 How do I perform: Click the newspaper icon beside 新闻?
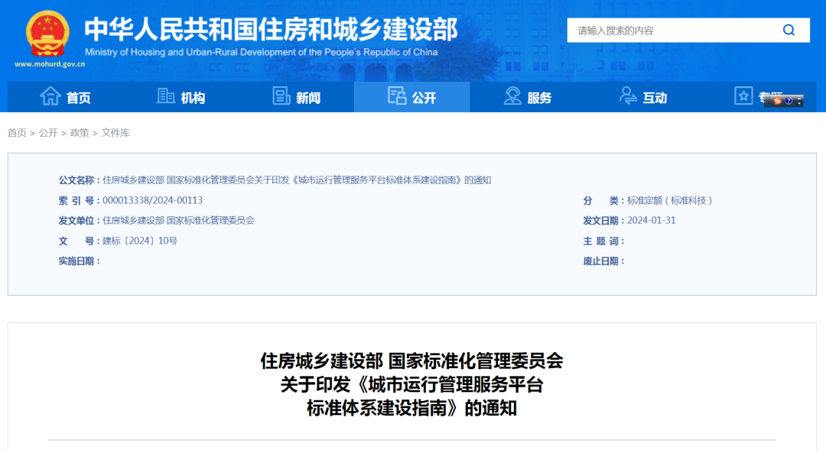click(x=281, y=96)
